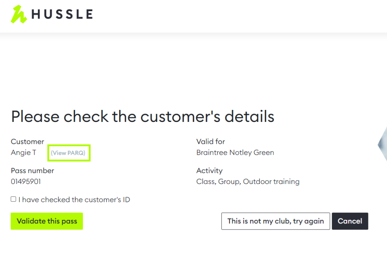This screenshot has width=387, height=255.
Task: Click the Activity field label
Action: click(209, 171)
